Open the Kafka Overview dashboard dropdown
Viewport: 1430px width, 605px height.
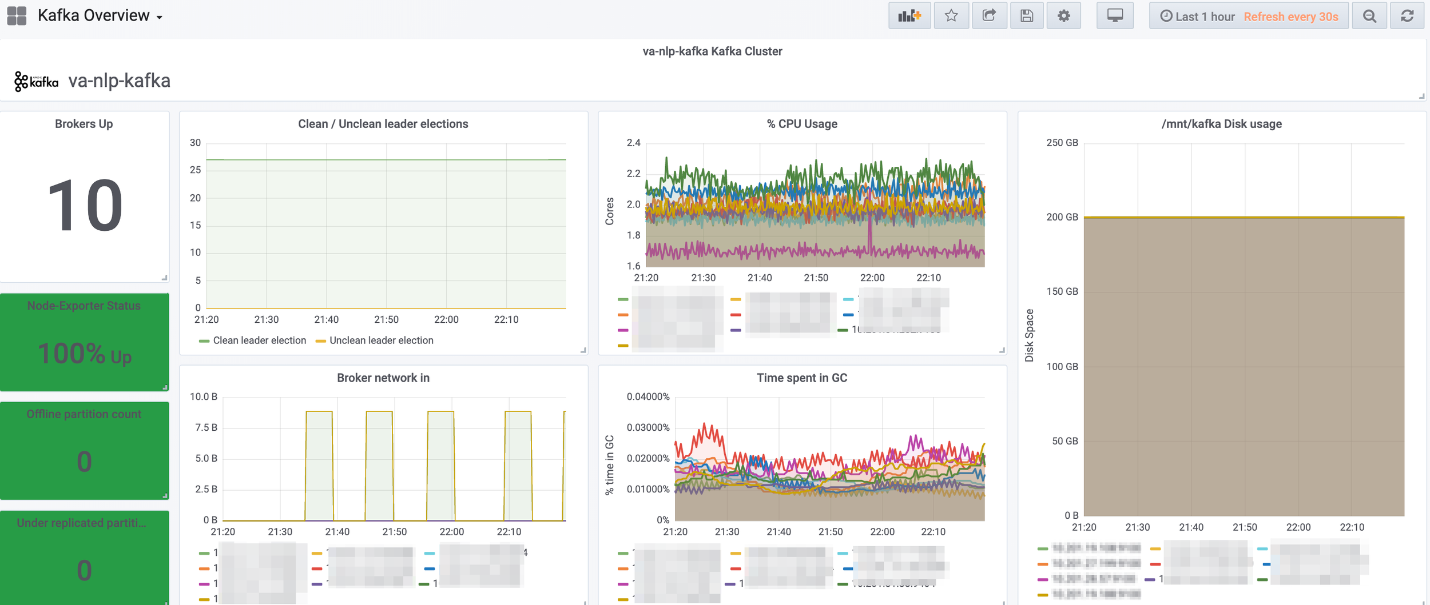[x=100, y=16]
